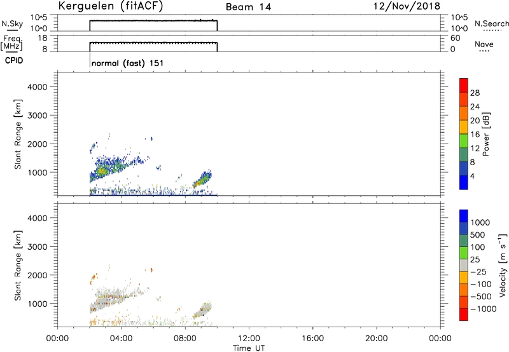Select the "Freq. [MHz]" axis label
509x352 pixels.
coord(12,43)
